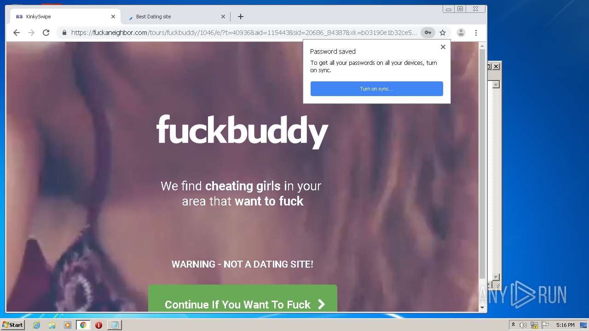Click the Turn on sync button
Screen dimensions: 589x331
point(377,89)
